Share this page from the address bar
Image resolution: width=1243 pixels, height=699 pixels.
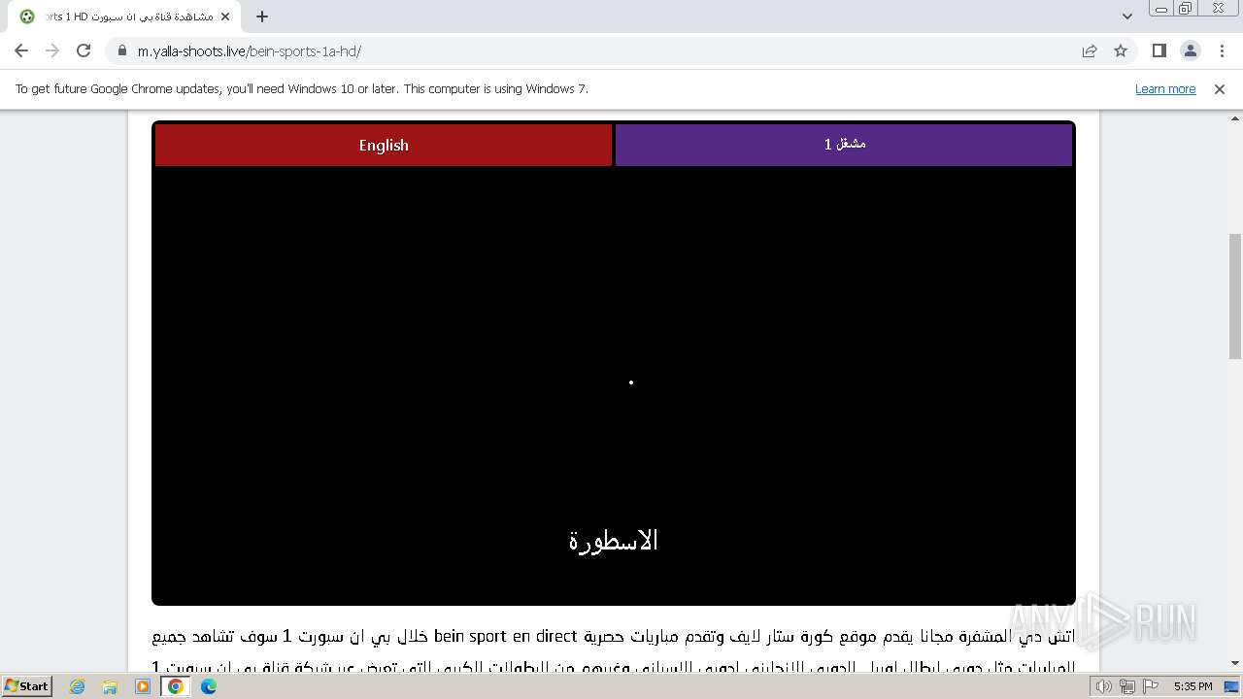click(1090, 51)
